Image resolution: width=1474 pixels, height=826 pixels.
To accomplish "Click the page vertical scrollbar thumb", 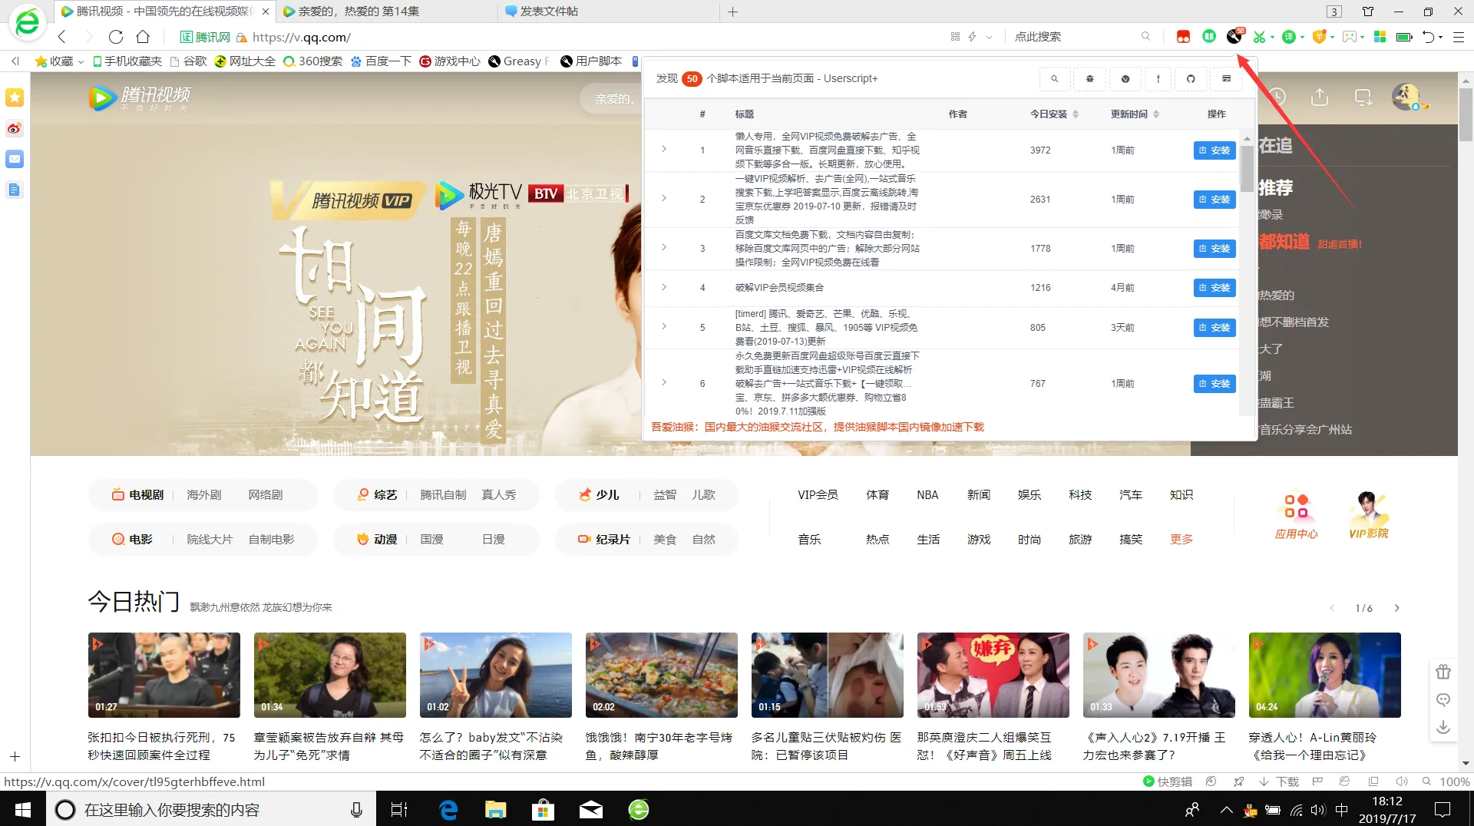I will click(x=1466, y=114).
